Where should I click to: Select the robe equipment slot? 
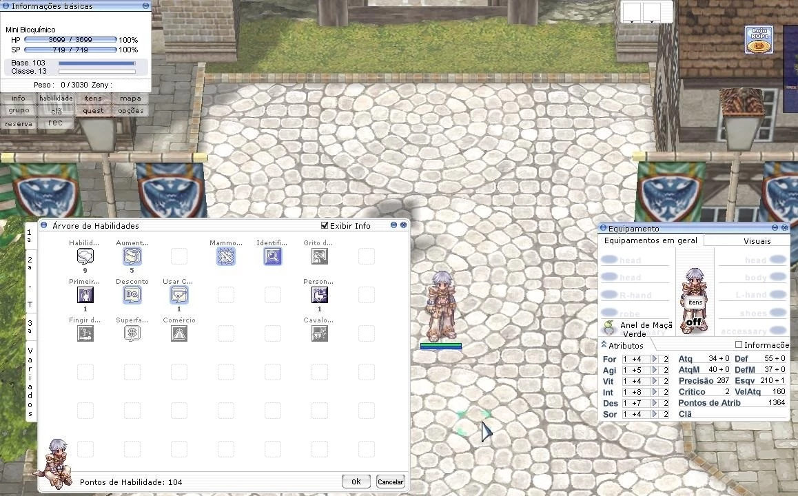tap(635, 313)
